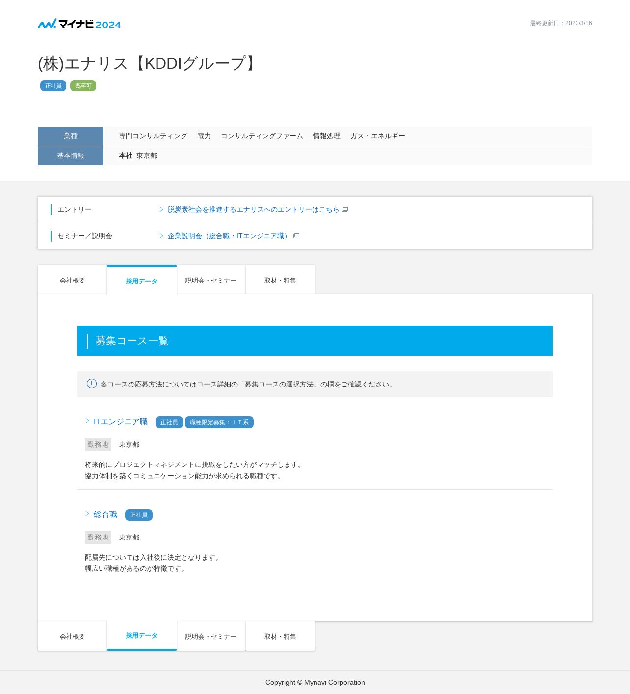Click text 協力体制を築くコミュニケーション能力が求められる職種です。

[184, 476]
